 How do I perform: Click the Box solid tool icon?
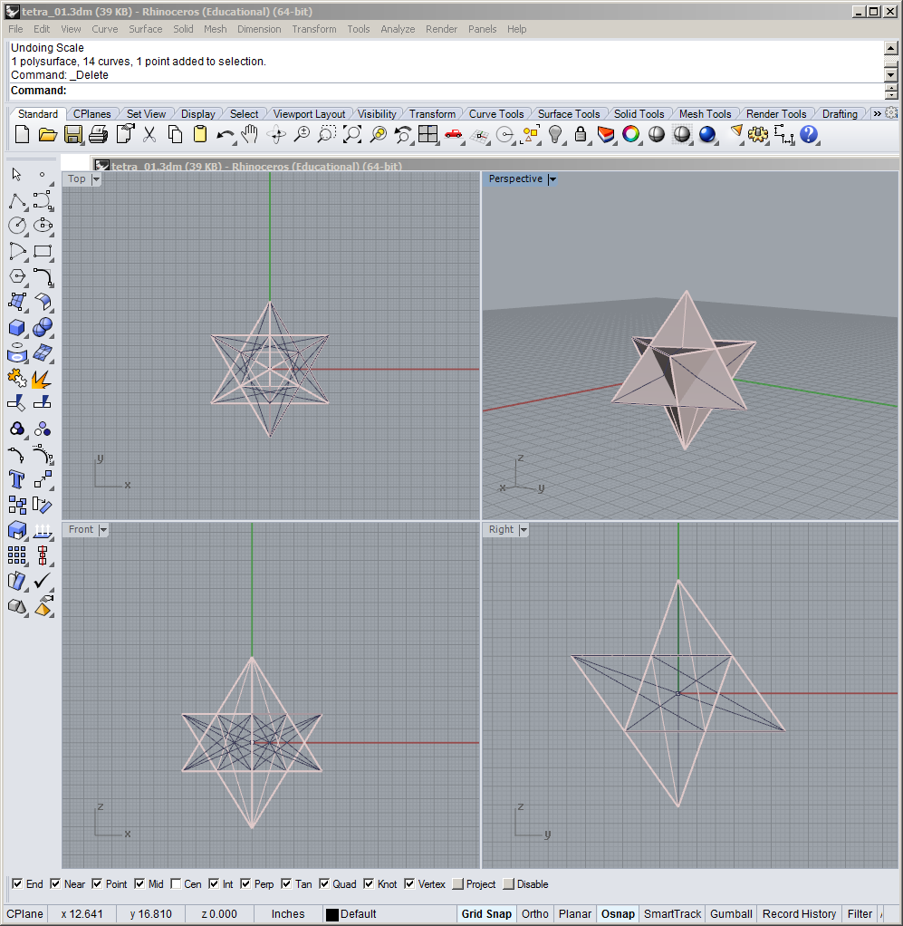point(17,327)
